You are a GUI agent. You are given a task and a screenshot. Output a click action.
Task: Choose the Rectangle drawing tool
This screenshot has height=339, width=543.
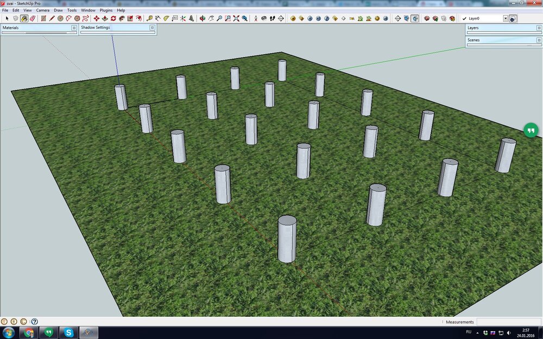pyautogui.click(x=43, y=18)
